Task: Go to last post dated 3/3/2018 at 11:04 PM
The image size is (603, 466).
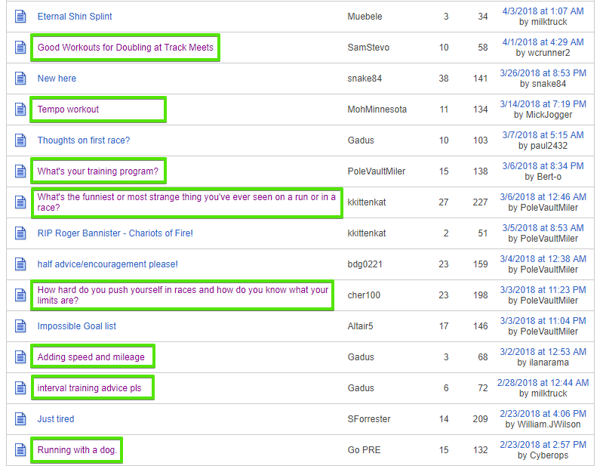Action: (543, 321)
